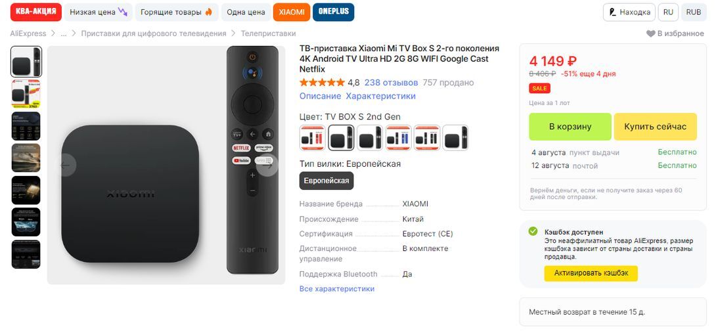Expand the Находка location selector
This screenshot has width=716, height=331.
coord(629,12)
